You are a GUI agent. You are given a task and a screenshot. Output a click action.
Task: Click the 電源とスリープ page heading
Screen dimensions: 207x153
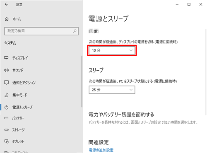click(x=108, y=19)
